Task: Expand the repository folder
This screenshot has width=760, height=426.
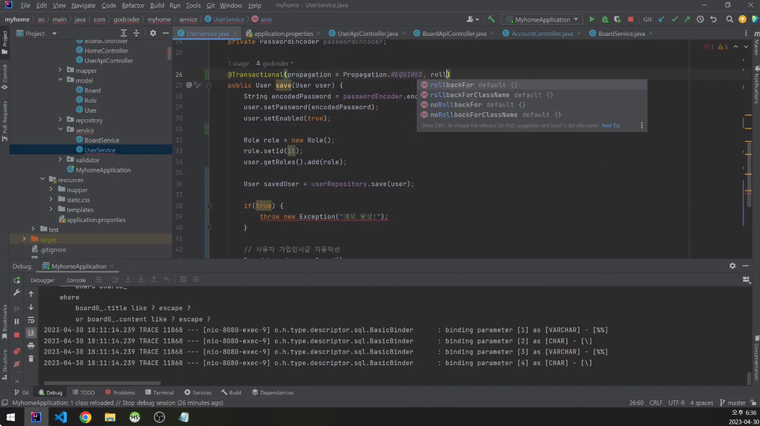Action: (x=60, y=120)
